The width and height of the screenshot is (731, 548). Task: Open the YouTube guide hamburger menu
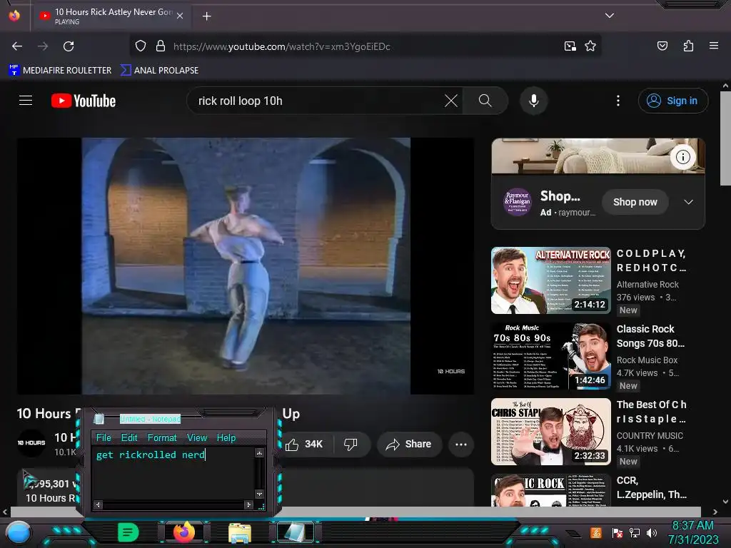pos(26,101)
